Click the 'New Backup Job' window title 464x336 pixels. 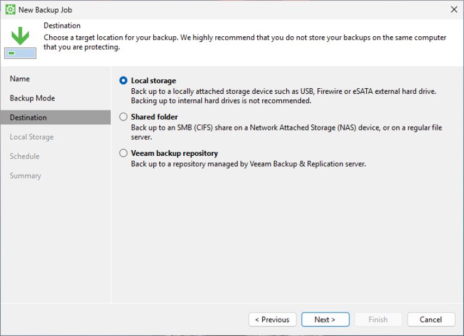45,10
